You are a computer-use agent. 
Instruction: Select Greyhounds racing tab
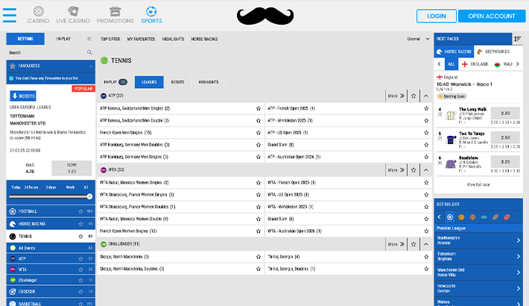(497, 51)
